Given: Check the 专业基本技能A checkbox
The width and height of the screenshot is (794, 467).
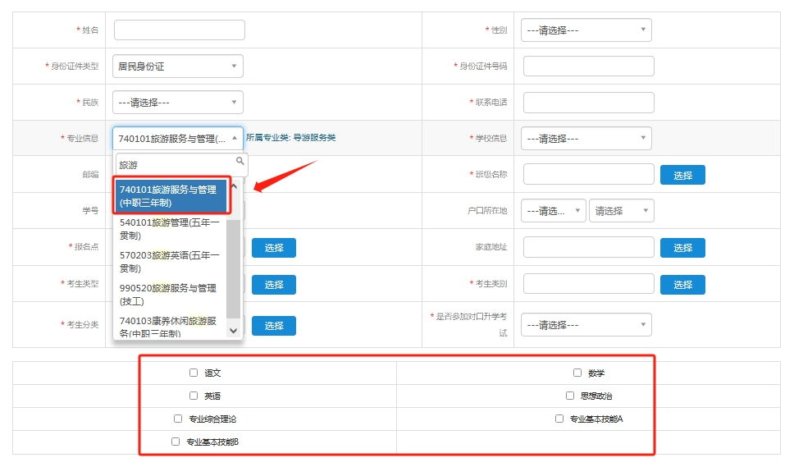Looking at the screenshot, I should click(x=559, y=419).
